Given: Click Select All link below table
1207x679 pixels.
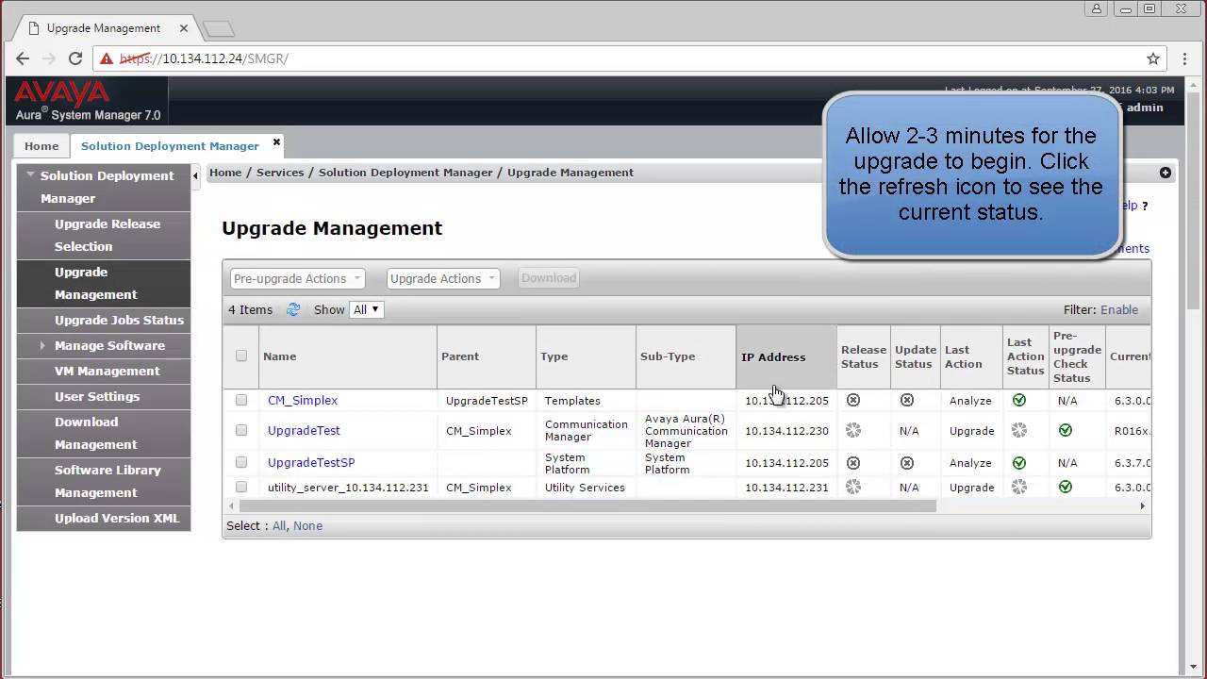Looking at the screenshot, I should pos(278,525).
